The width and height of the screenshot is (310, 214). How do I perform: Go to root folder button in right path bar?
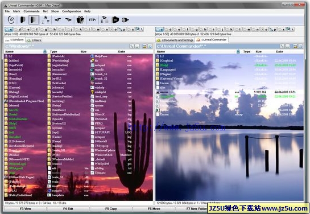pos(282,47)
